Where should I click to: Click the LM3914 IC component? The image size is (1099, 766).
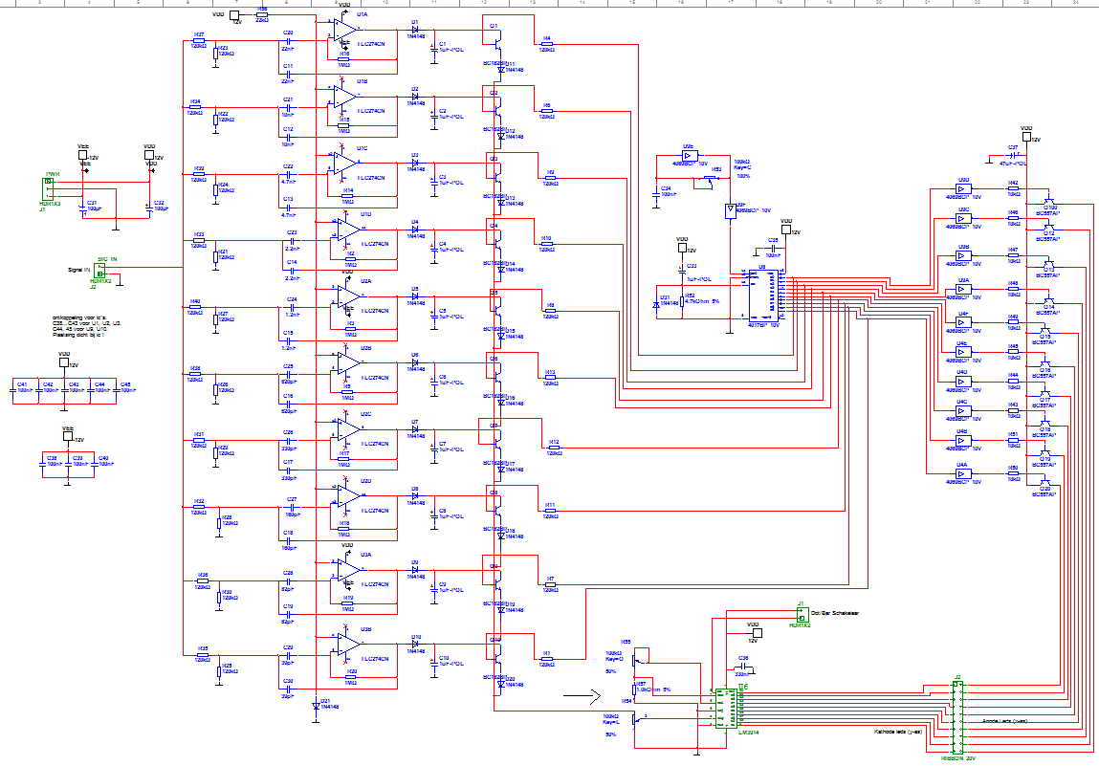729,708
